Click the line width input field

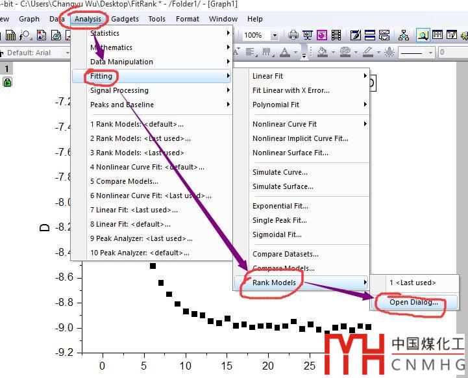[x=452, y=53]
